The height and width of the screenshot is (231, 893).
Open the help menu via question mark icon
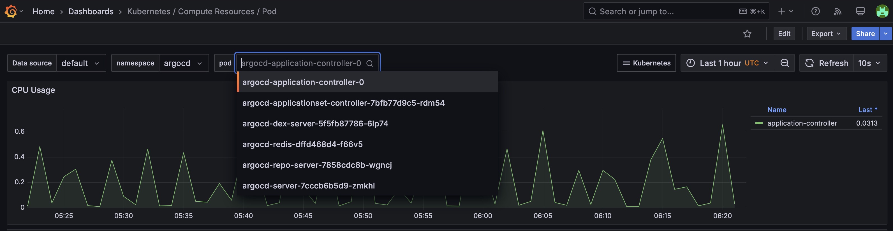click(815, 11)
